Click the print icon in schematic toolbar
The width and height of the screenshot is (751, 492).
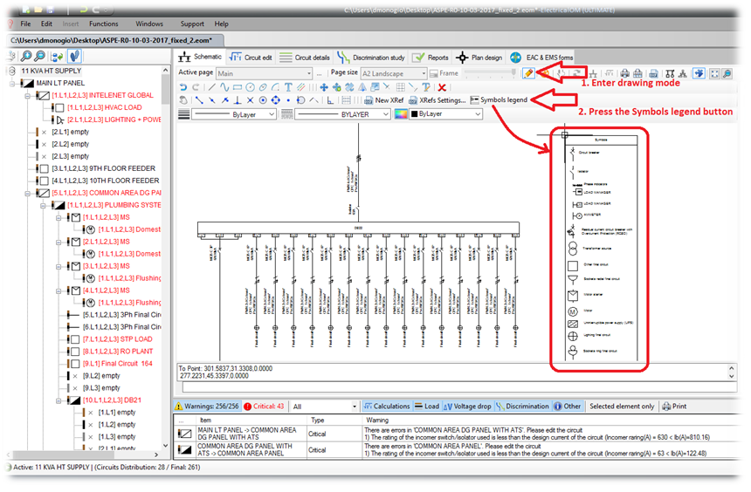624,73
